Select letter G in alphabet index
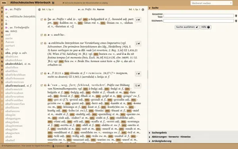This screenshot has width=238, height=149. [x=2, y=33]
